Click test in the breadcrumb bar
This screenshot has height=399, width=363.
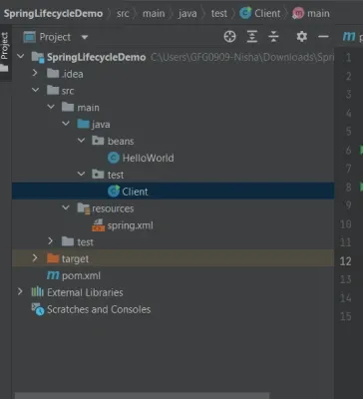pos(219,14)
